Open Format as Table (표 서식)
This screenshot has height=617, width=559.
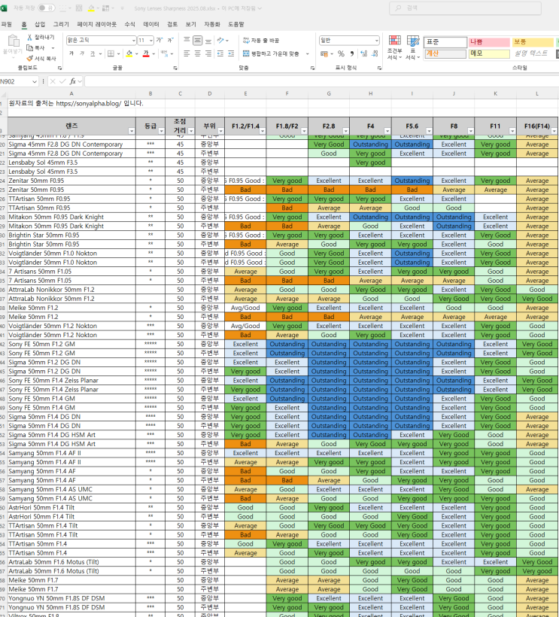tap(412, 47)
